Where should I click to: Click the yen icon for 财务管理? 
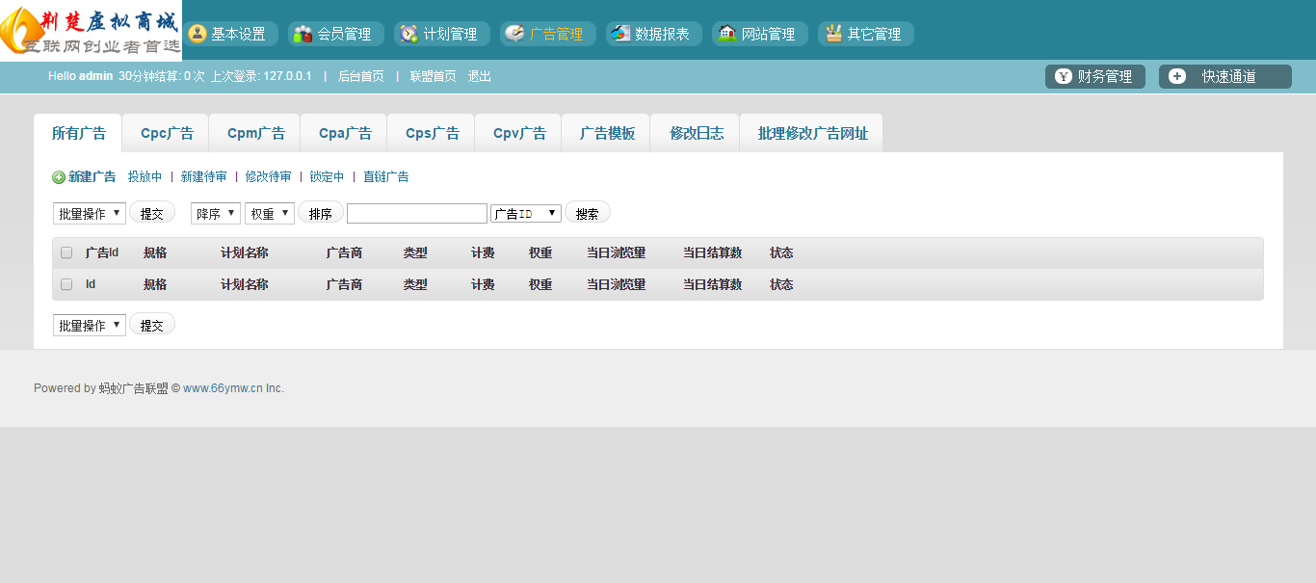point(1064,77)
